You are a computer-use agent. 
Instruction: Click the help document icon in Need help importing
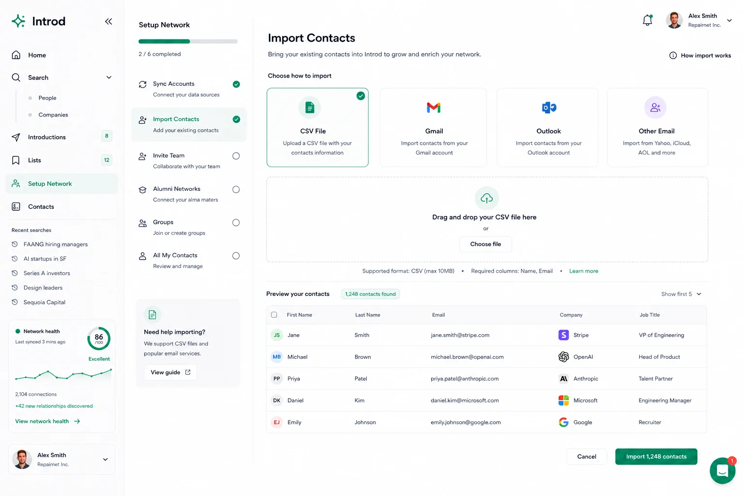[152, 315]
